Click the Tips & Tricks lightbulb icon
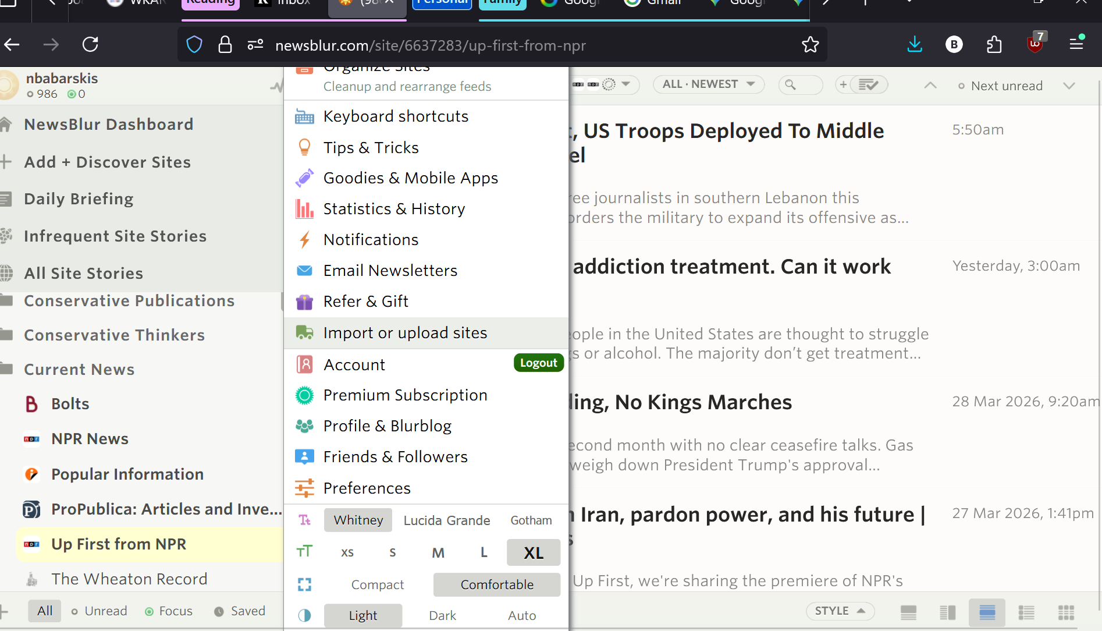 [304, 147]
